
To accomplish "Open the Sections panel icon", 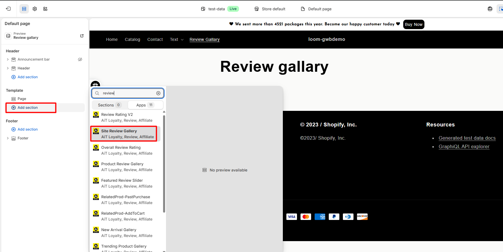I will click(24, 9).
